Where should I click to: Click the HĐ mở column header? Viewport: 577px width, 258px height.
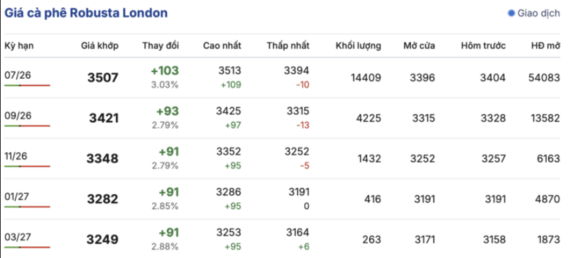546,46
